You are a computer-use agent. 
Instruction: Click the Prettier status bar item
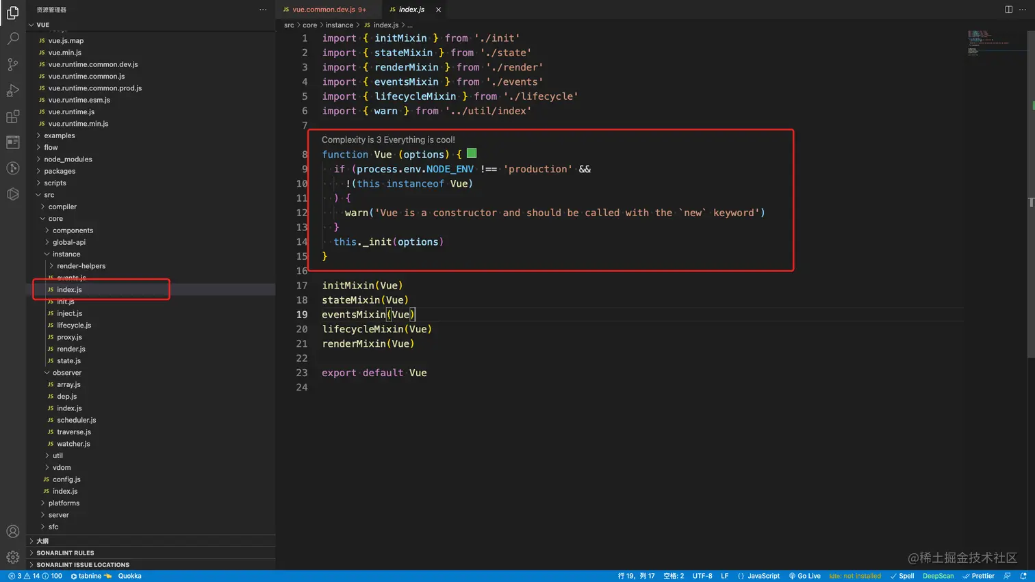978,576
